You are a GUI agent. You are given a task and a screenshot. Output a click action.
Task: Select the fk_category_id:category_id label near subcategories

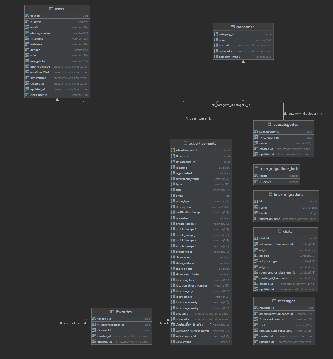[303, 114]
